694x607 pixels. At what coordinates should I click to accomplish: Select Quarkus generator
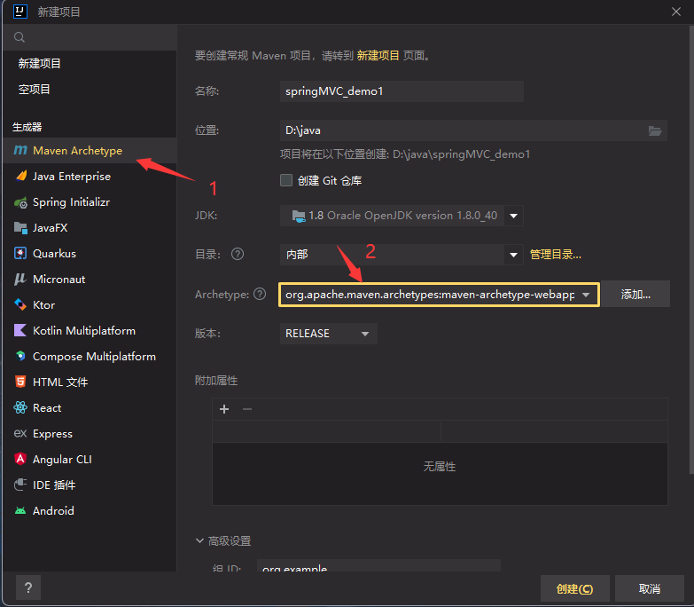90,254
